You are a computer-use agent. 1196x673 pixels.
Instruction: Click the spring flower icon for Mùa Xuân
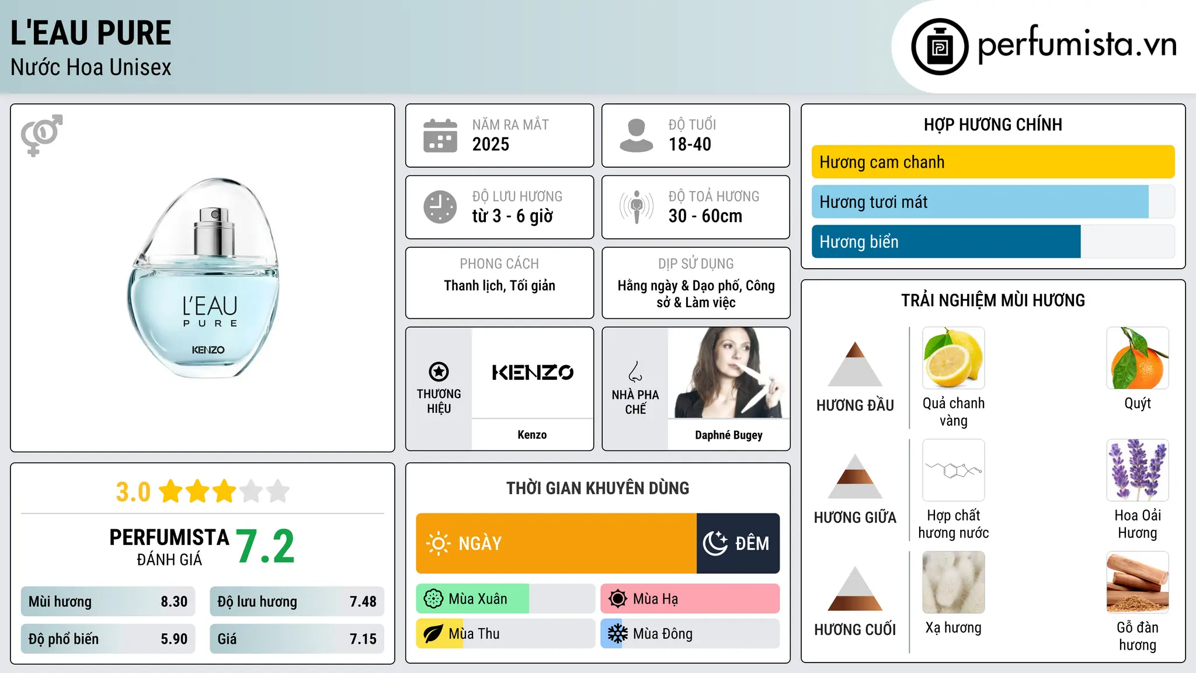coord(433,599)
